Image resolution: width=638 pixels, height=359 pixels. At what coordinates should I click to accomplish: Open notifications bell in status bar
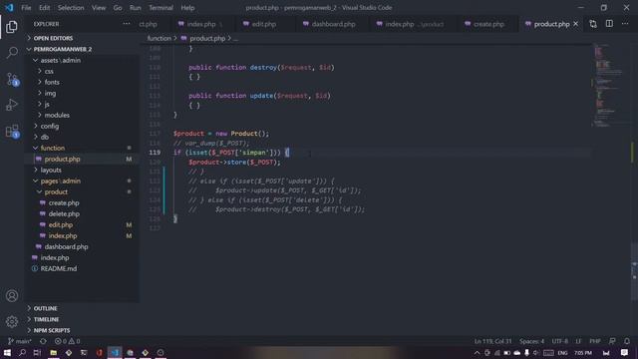(627, 341)
